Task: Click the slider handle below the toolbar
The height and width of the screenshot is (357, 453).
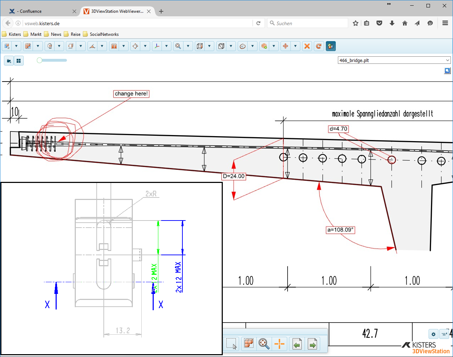Action: (x=40, y=60)
